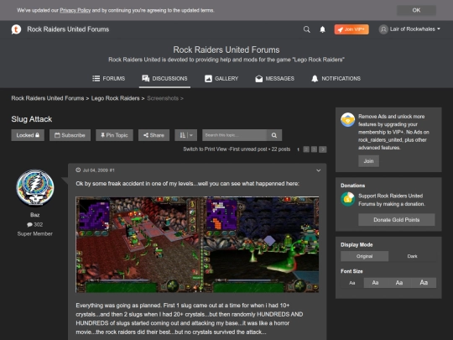The image size is (453, 340).
Task: Switch to the Forums tab
Action: click(x=108, y=78)
